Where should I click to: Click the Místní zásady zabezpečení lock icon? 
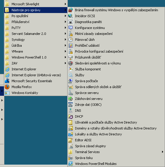click(71, 34)
